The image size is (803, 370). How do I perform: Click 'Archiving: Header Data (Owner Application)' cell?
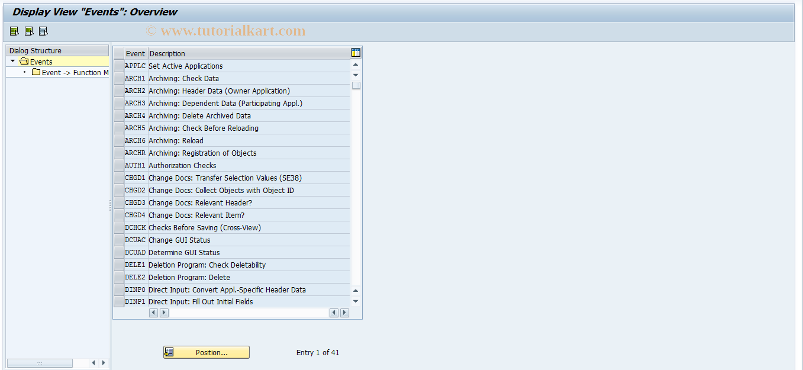(249, 91)
